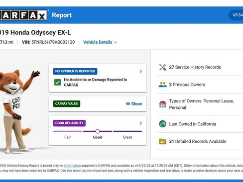The width and height of the screenshot is (243, 182).
Task: Click the folder Detailed Records icon
Action: [163, 141]
